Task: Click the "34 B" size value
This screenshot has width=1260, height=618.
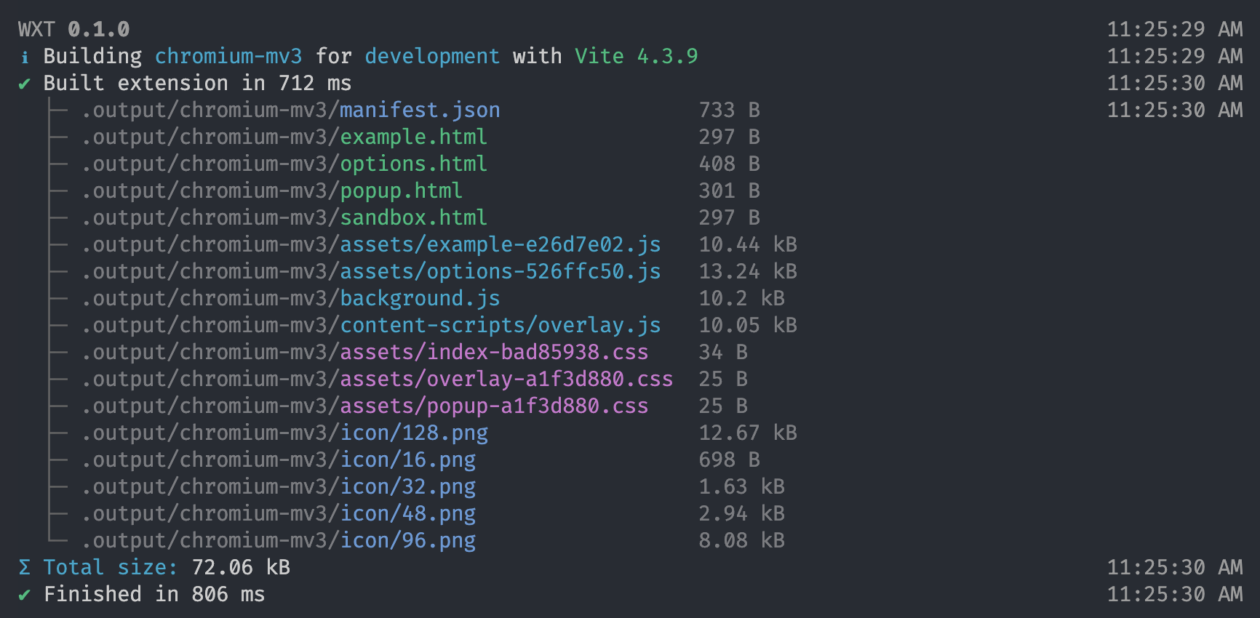Action: click(x=723, y=352)
